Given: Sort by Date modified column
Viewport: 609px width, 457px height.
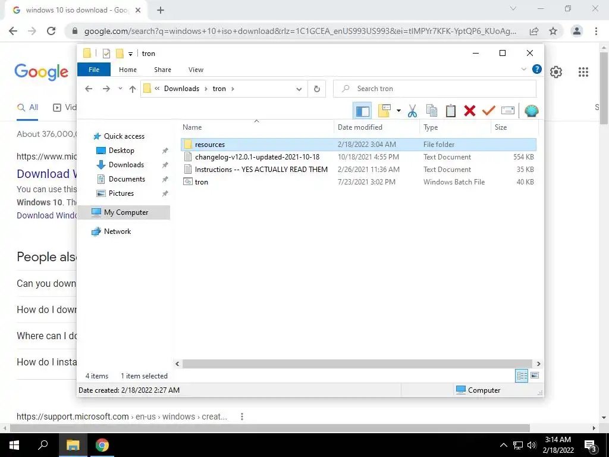Looking at the screenshot, I should pyautogui.click(x=376, y=127).
